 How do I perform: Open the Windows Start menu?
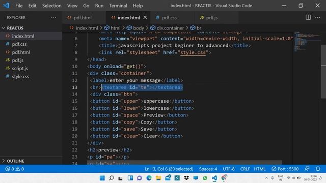pos(102,178)
